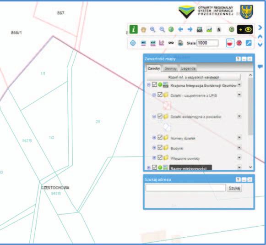Open the chart profile tool icon

pyautogui.click(x=209, y=30)
